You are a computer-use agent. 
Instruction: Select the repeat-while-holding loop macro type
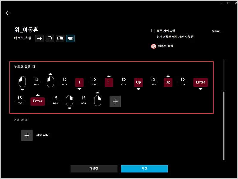50,38
